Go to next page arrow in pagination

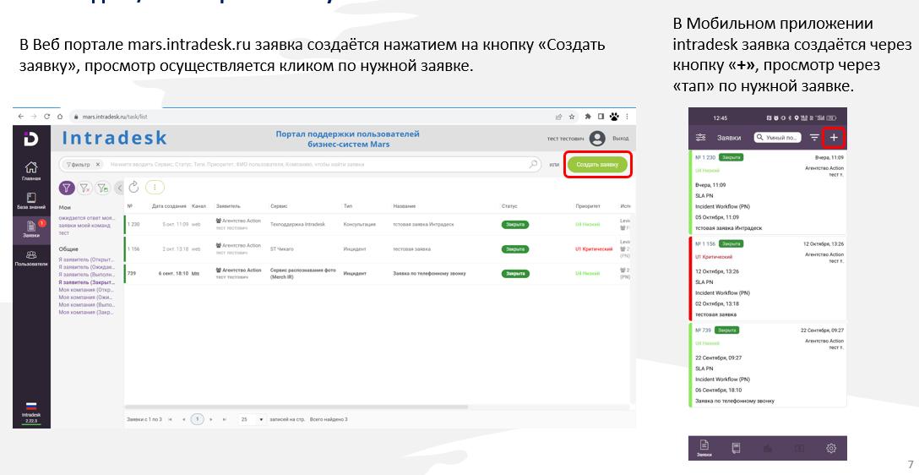pos(211,419)
